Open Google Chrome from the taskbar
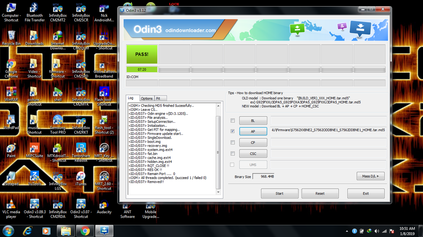The height and width of the screenshot is (237, 423). pos(85,231)
